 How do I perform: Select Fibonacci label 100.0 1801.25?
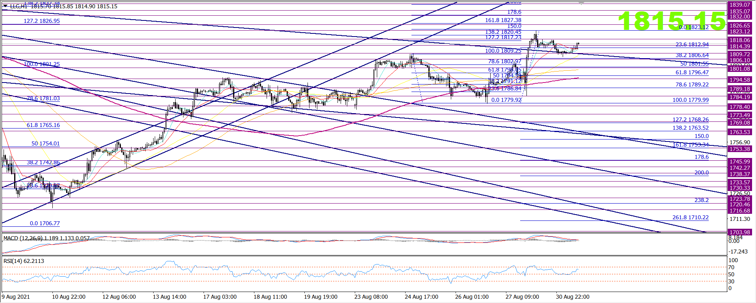[x=42, y=64]
